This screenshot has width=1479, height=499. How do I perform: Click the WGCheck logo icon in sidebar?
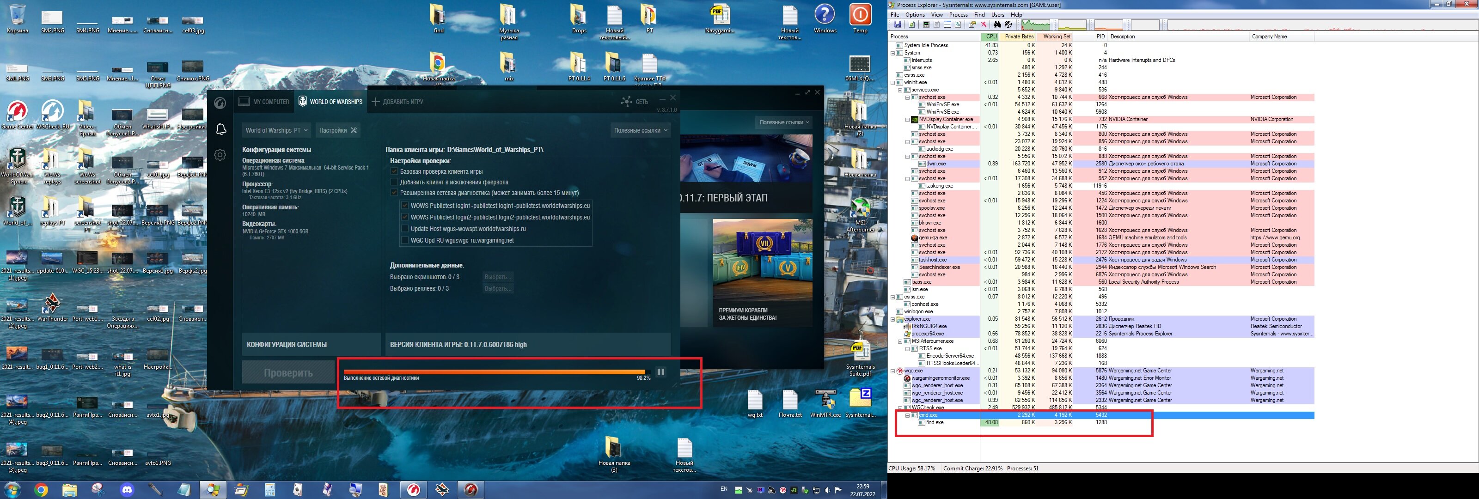220,103
